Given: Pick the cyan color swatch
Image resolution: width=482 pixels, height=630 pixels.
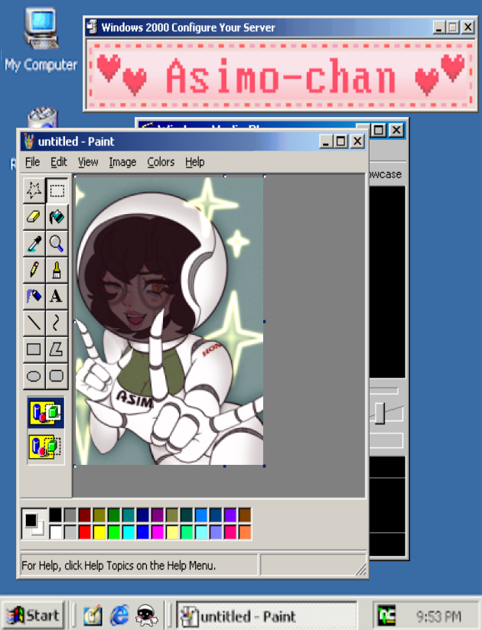Looking at the screenshot, I should point(129,532).
